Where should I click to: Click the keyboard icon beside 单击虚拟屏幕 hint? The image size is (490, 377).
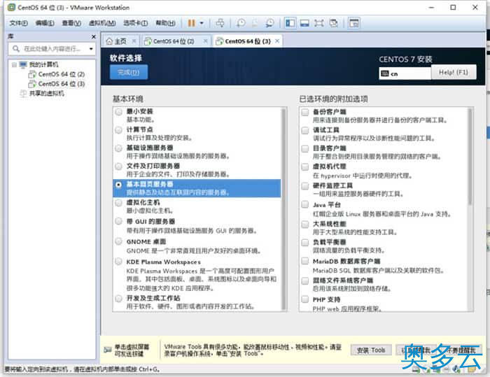(x=108, y=350)
